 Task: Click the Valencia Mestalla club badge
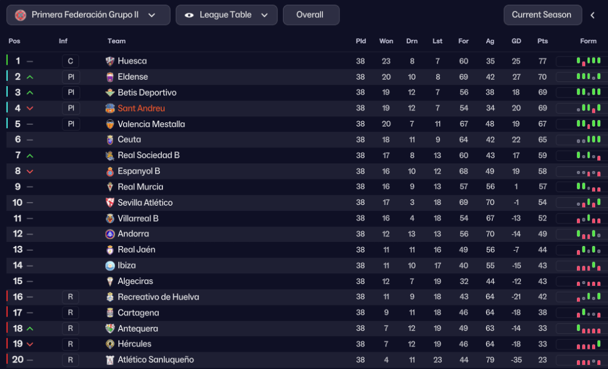coord(110,124)
